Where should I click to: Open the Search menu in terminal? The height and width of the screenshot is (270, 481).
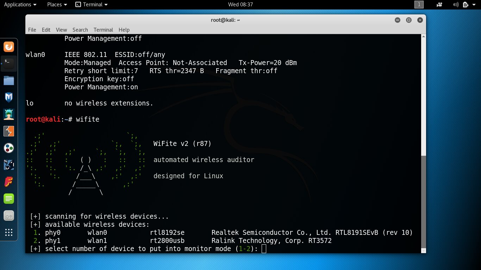click(x=80, y=30)
